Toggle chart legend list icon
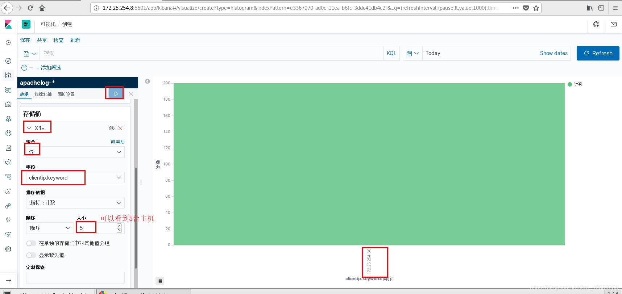 160,281
